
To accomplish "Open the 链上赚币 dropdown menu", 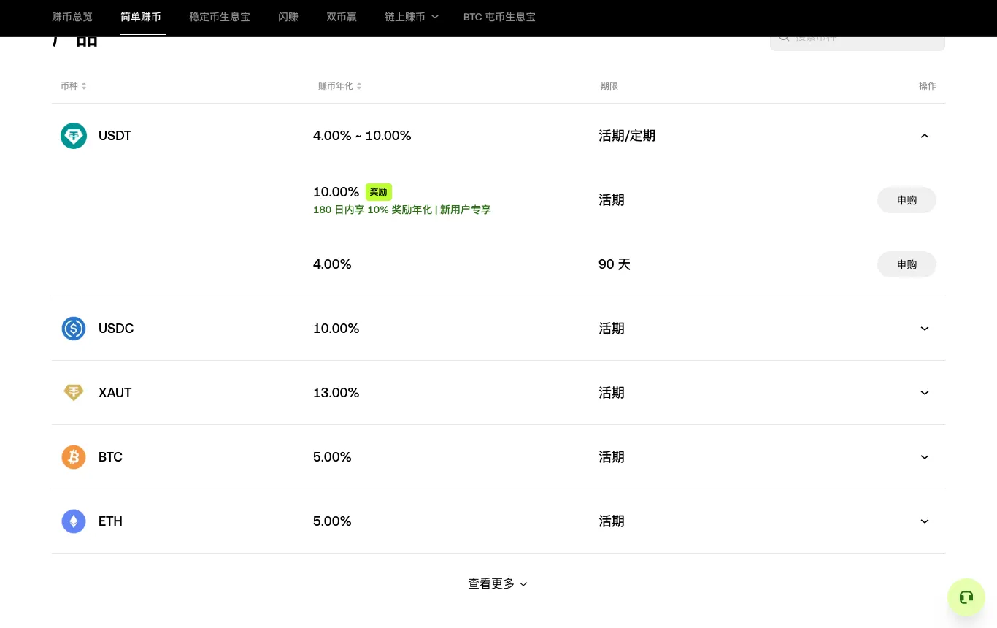I will pyautogui.click(x=412, y=17).
